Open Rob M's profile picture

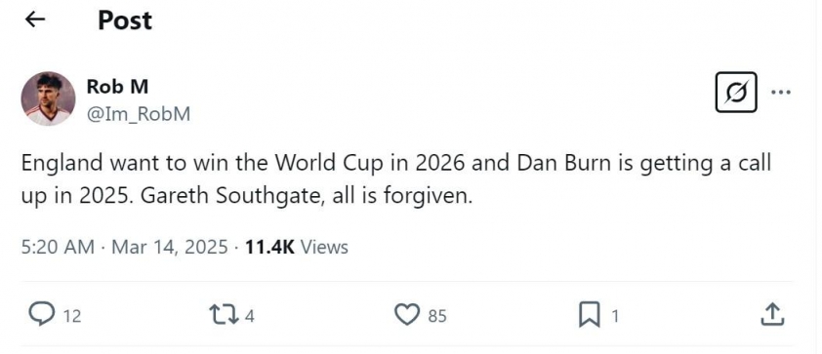[48, 98]
